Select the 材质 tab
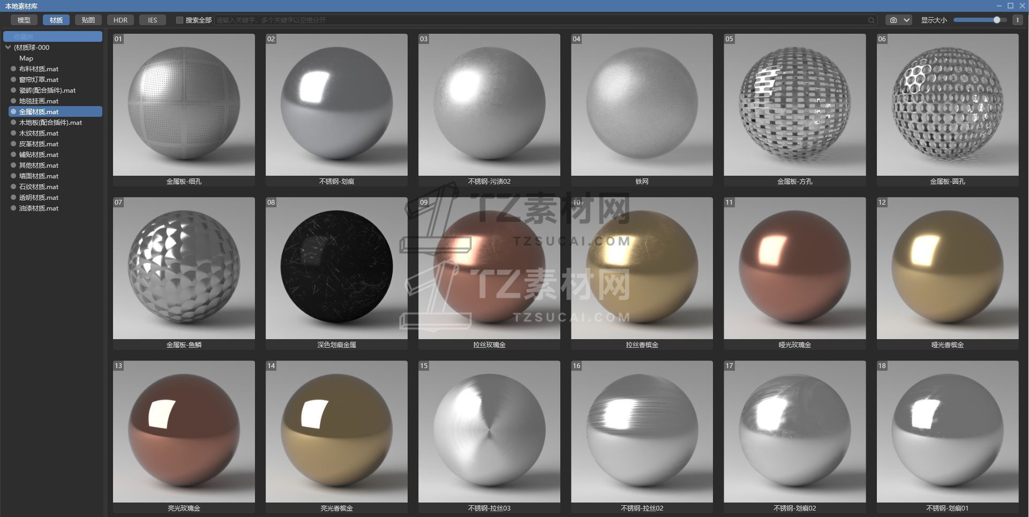The width and height of the screenshot is (1029, 517). (56, 20)
